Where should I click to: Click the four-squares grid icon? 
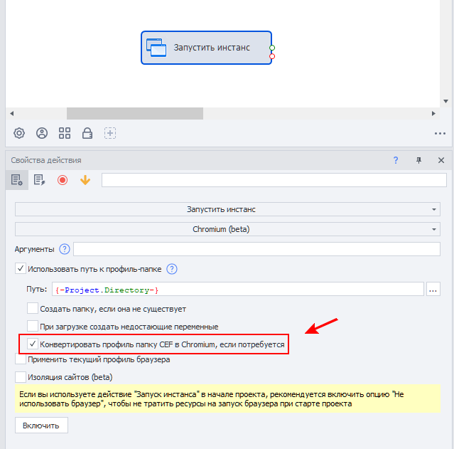(65, 133)
